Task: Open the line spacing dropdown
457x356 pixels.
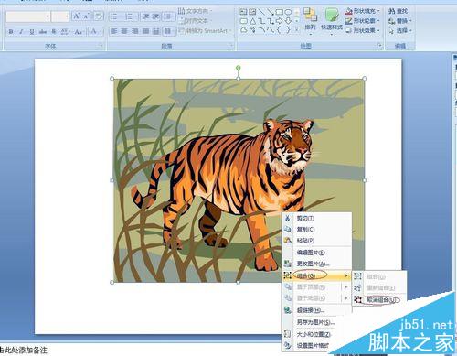Action: coord(169,16)
